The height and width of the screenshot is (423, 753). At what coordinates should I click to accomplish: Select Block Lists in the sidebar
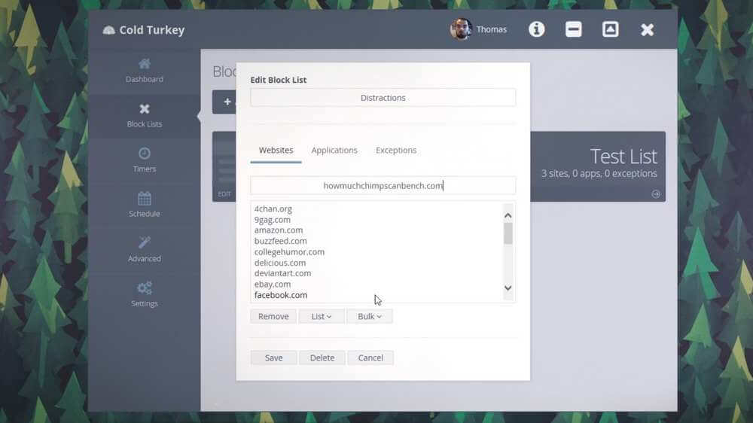[x=144, y=116]
